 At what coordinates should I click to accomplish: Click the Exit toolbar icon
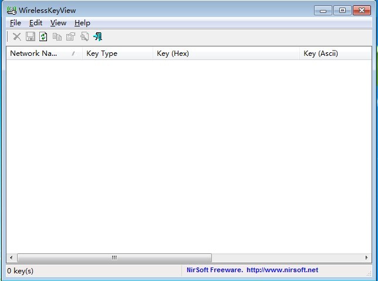tap(98, 37)
